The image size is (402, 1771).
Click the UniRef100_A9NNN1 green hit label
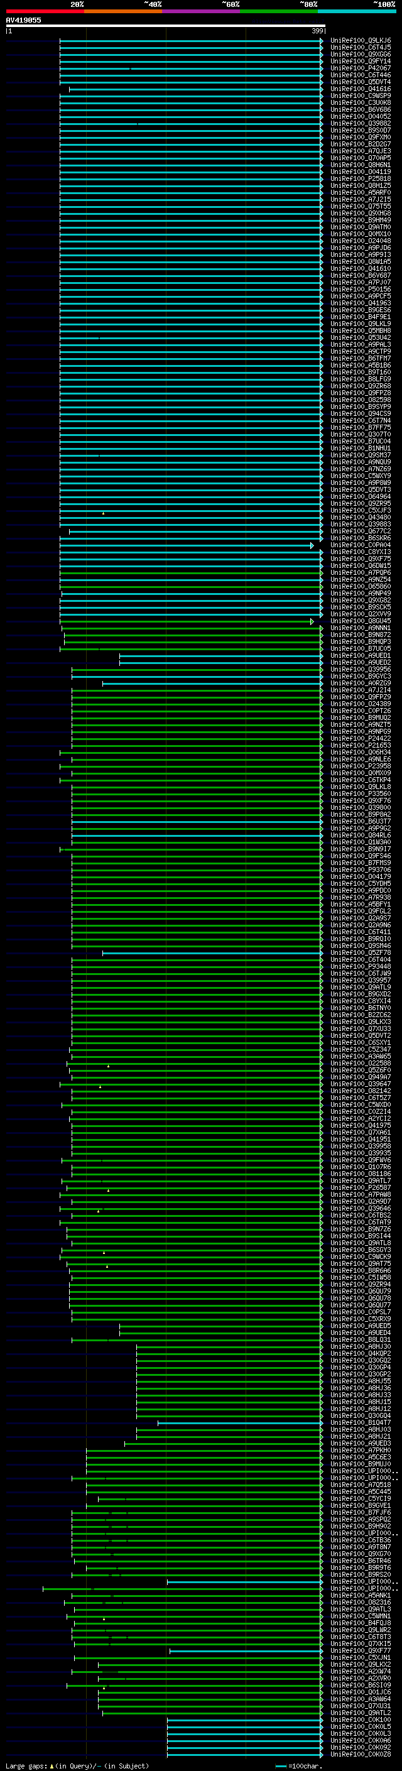coord(361,628)
